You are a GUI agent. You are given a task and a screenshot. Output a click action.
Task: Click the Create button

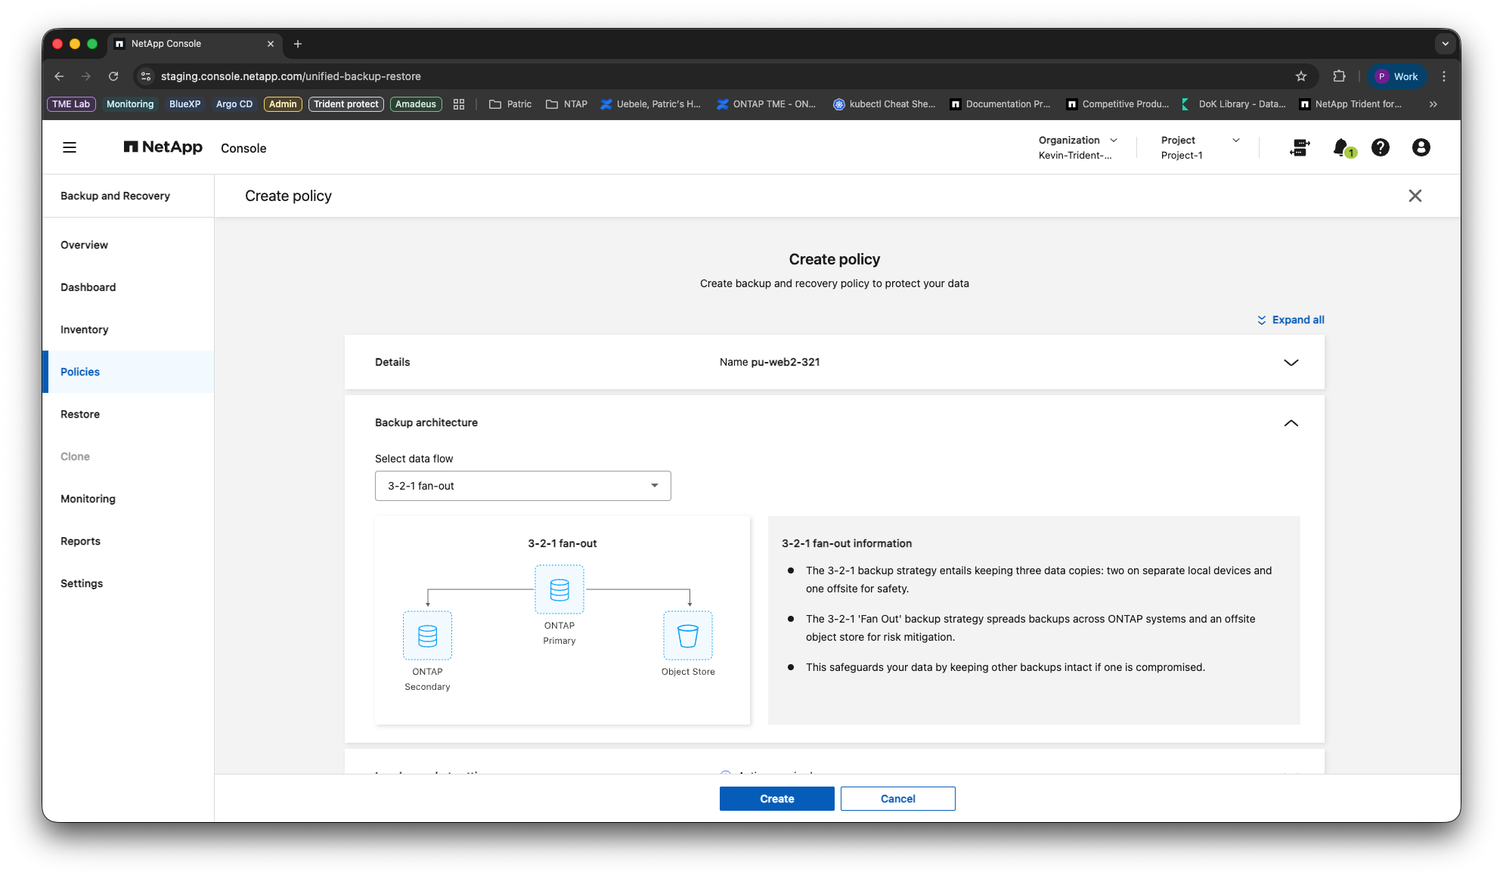click(777, 799)
